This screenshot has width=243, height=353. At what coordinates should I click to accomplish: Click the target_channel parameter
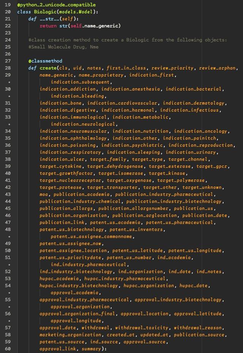(188, 159)
